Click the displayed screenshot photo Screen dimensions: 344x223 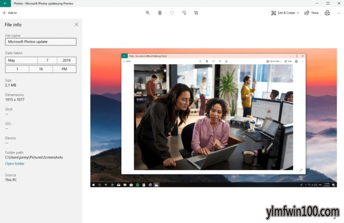click(x=213, y=117)
